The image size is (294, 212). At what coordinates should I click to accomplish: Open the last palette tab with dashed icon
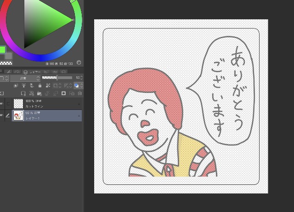[x=63, y=72]
